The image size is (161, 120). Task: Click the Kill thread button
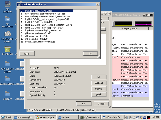coord(99,77)
